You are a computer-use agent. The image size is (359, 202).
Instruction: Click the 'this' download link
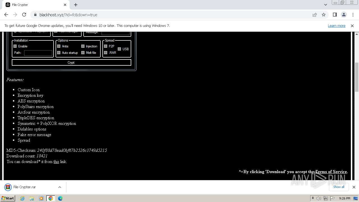pyautogui.click(x=56, y=162)
